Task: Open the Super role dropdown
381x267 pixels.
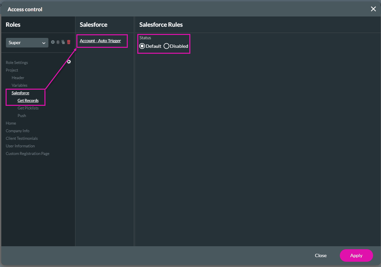Action: click(x=27, y=43)
